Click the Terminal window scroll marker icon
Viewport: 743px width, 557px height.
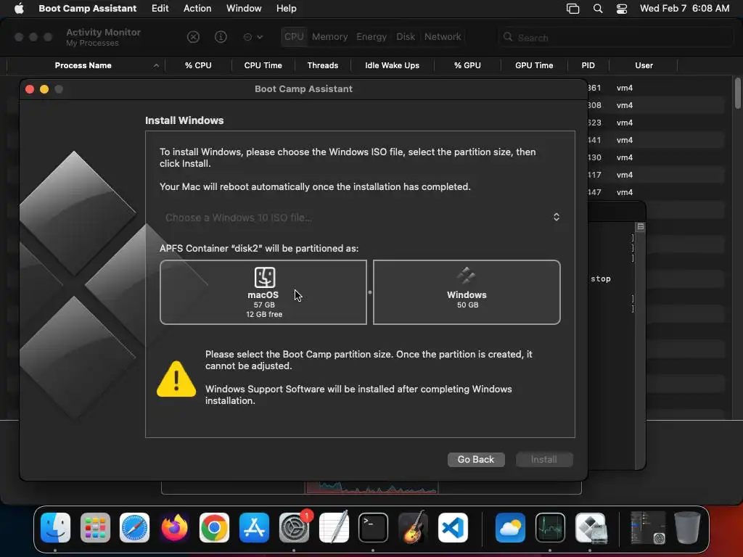pyautogui.click(x=640, y=226)
